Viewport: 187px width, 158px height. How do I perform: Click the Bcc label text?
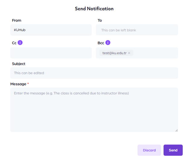pyautogui.click(x=101, y=43)
